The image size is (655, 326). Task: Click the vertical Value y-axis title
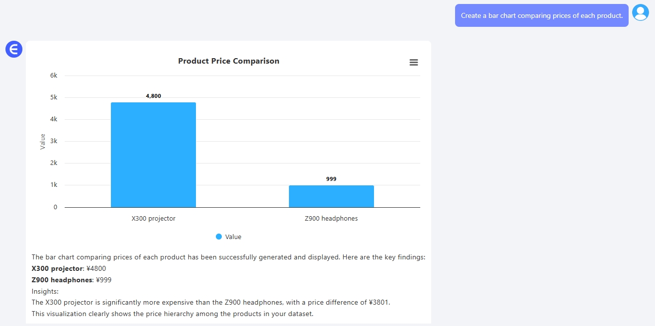tap(43, 142)
